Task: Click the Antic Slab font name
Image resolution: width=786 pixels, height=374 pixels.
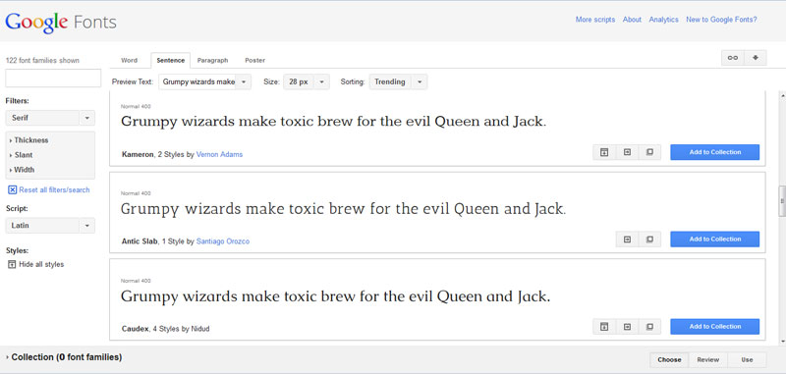Action: [x=140, y=241]
